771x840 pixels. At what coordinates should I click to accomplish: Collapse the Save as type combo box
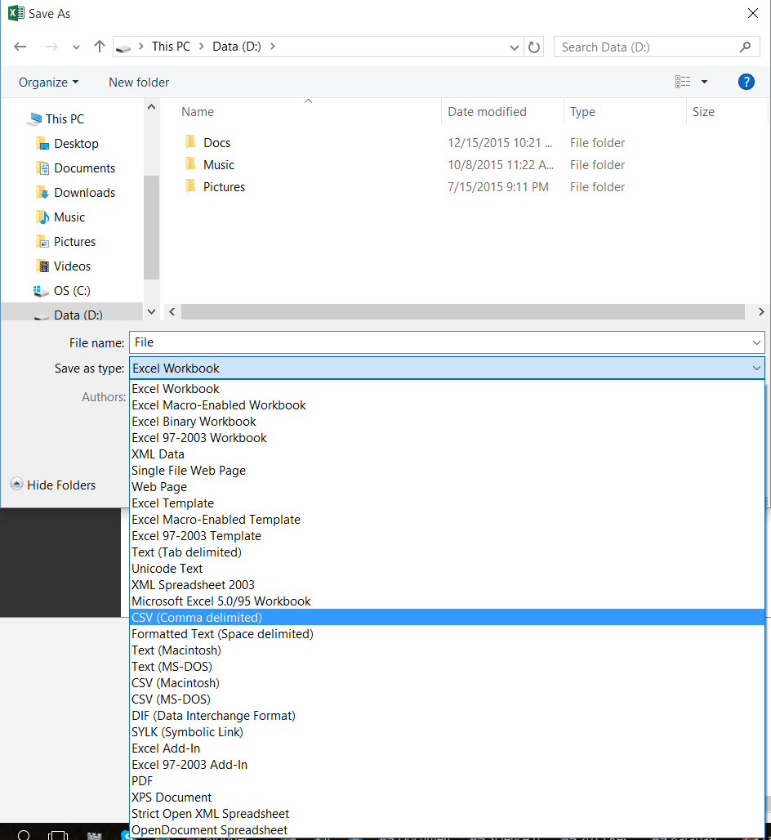point(756,368)
